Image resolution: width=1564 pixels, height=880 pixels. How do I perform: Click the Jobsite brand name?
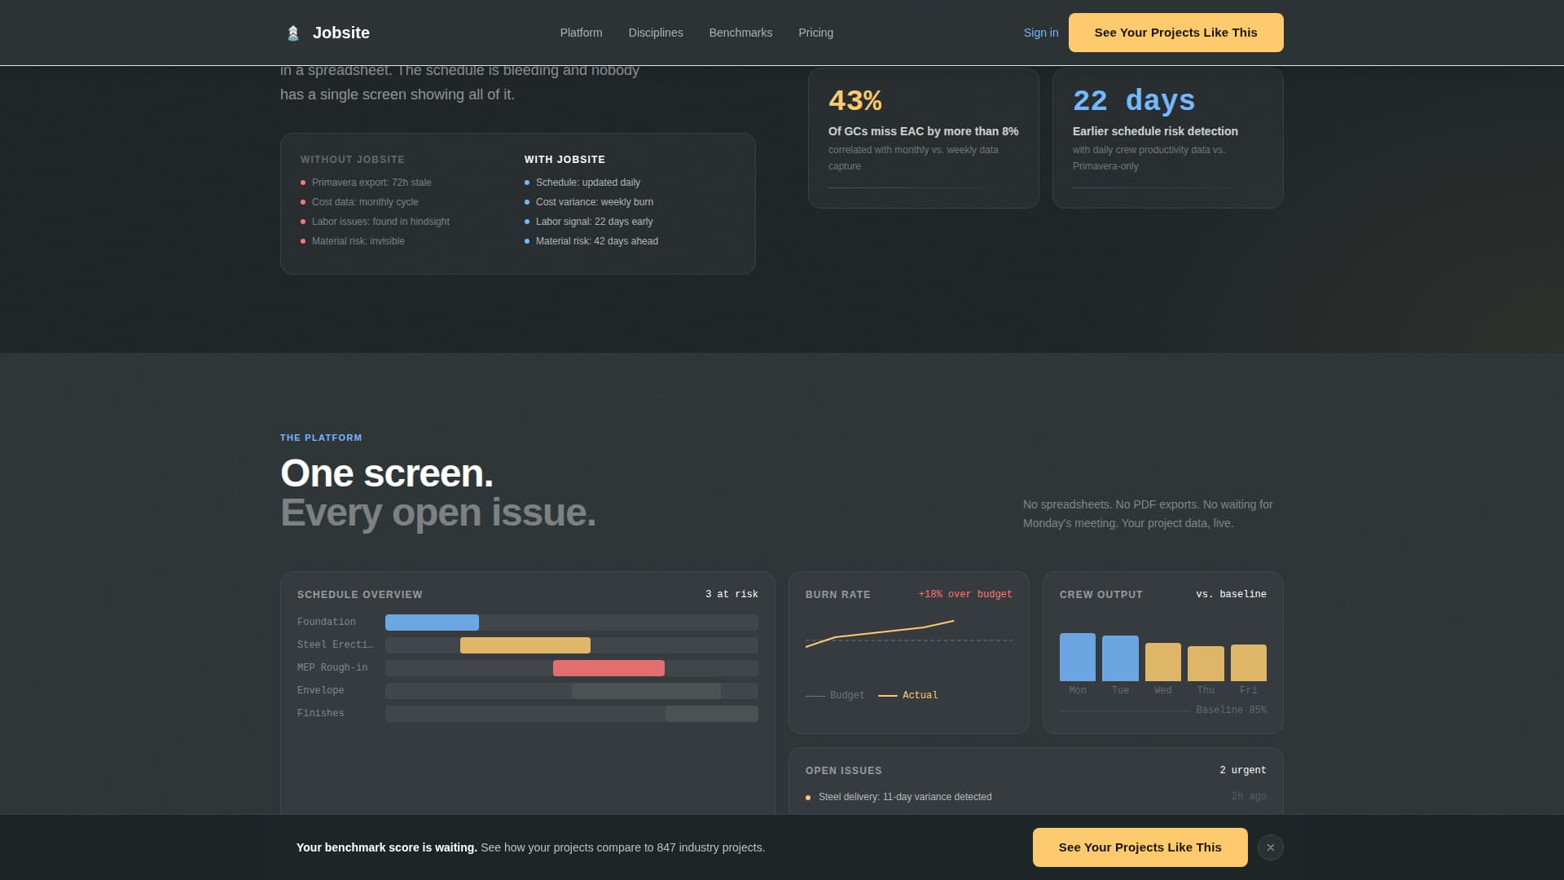click(340, 33)
